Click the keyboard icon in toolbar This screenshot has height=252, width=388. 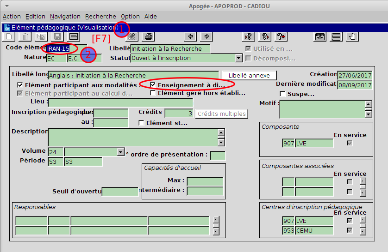320,37
